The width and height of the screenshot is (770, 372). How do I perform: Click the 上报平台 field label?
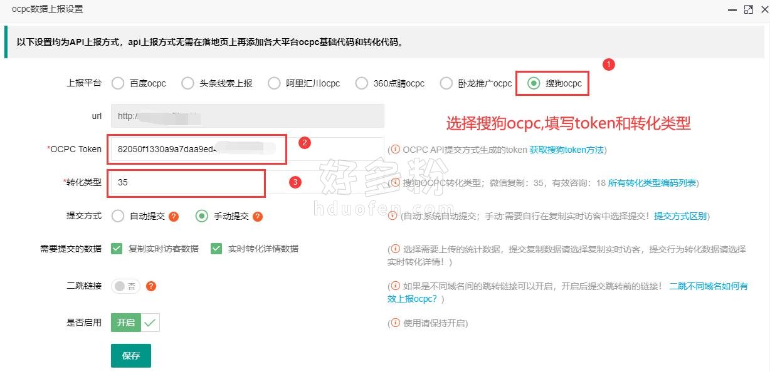click(x=84, y=83)
